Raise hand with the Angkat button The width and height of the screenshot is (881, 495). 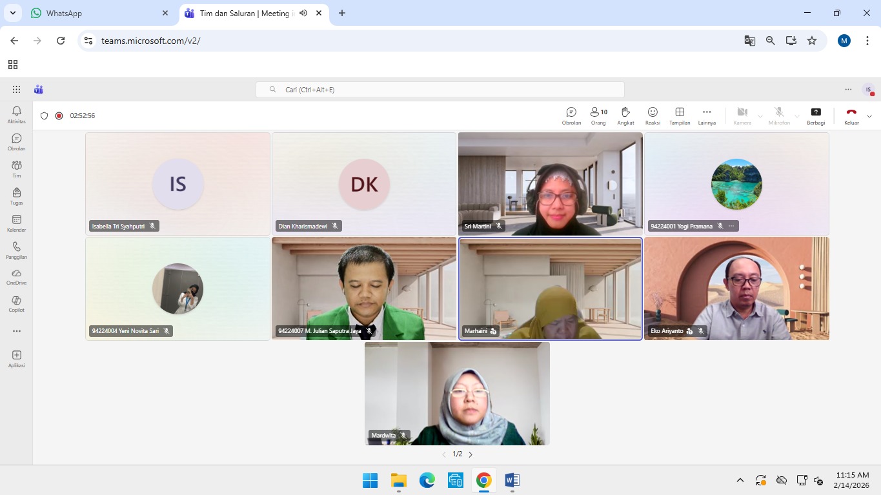tap(625, 116)
